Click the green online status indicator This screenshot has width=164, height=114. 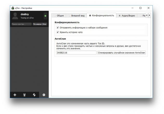click(x=45, y=16)
